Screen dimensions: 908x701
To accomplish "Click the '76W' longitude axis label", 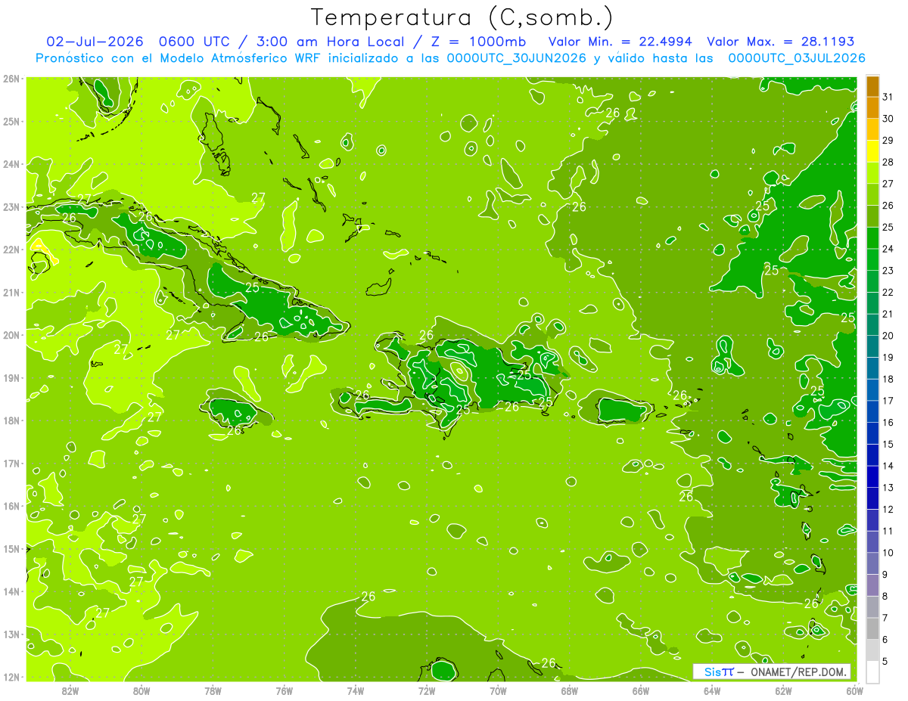I will coord(284,690).
